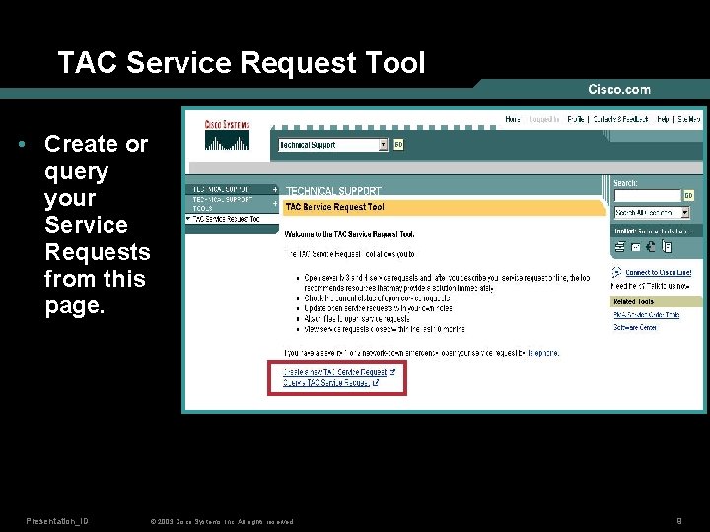Open the Site Map link in top navigation
This screenshot has height=532, width=710.
coord(688,119)
